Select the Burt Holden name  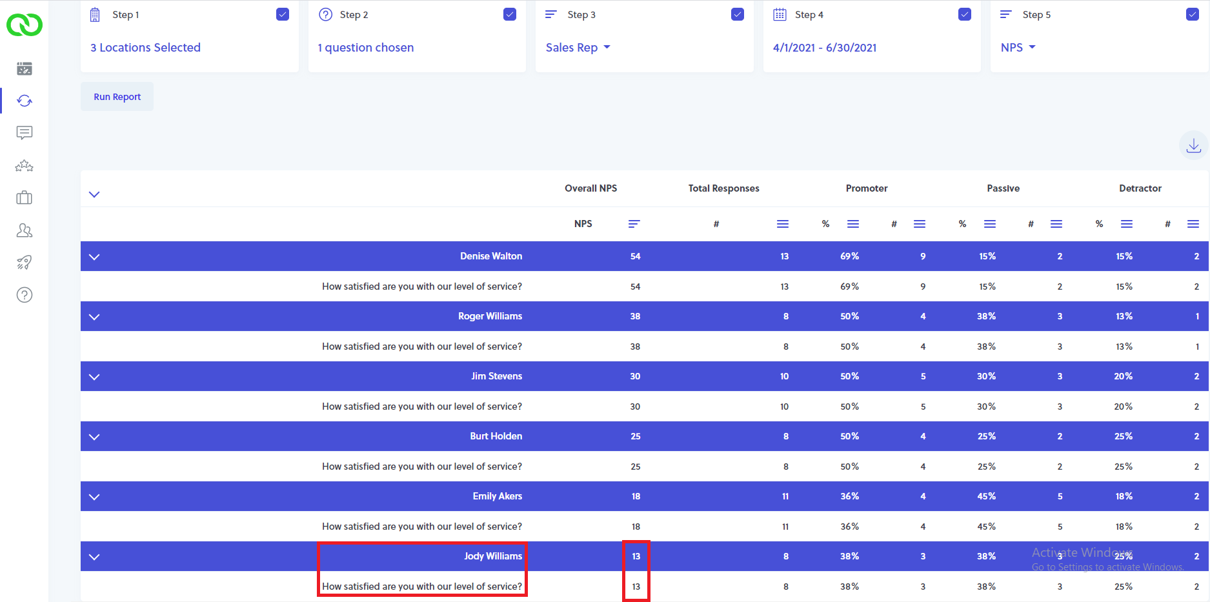point(496,436)
